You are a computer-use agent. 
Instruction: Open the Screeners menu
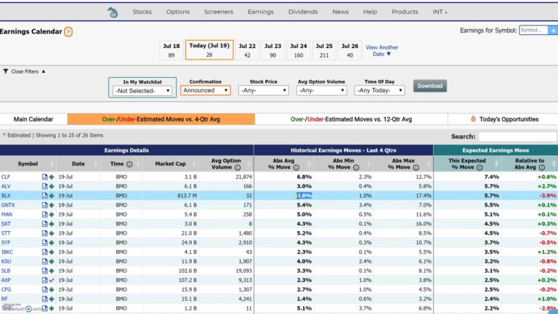[x=219, y=12]
